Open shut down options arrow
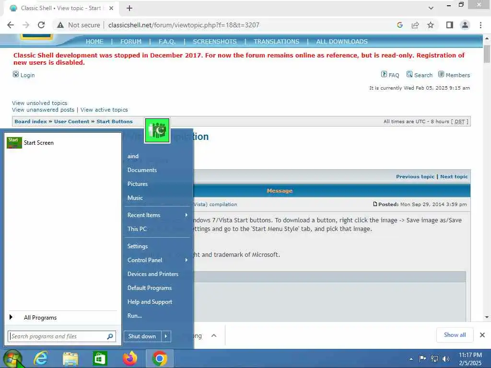The width and height of the screenshot is (491, 368). tap(166, 336)
